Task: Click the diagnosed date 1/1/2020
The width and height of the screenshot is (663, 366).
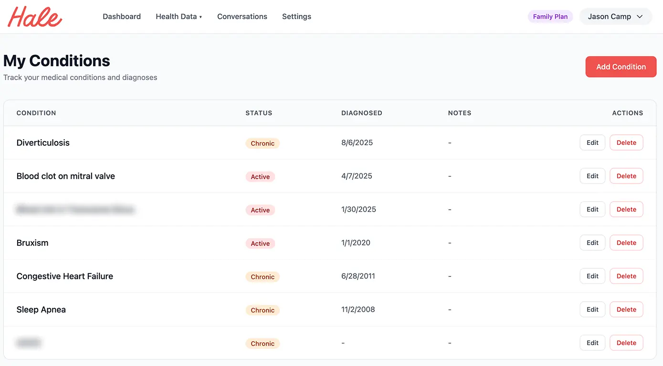Action: [x=356, y=243]
